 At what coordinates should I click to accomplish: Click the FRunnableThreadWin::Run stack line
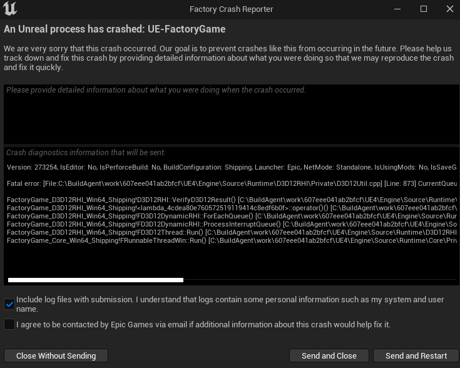[x=232, y=240]
